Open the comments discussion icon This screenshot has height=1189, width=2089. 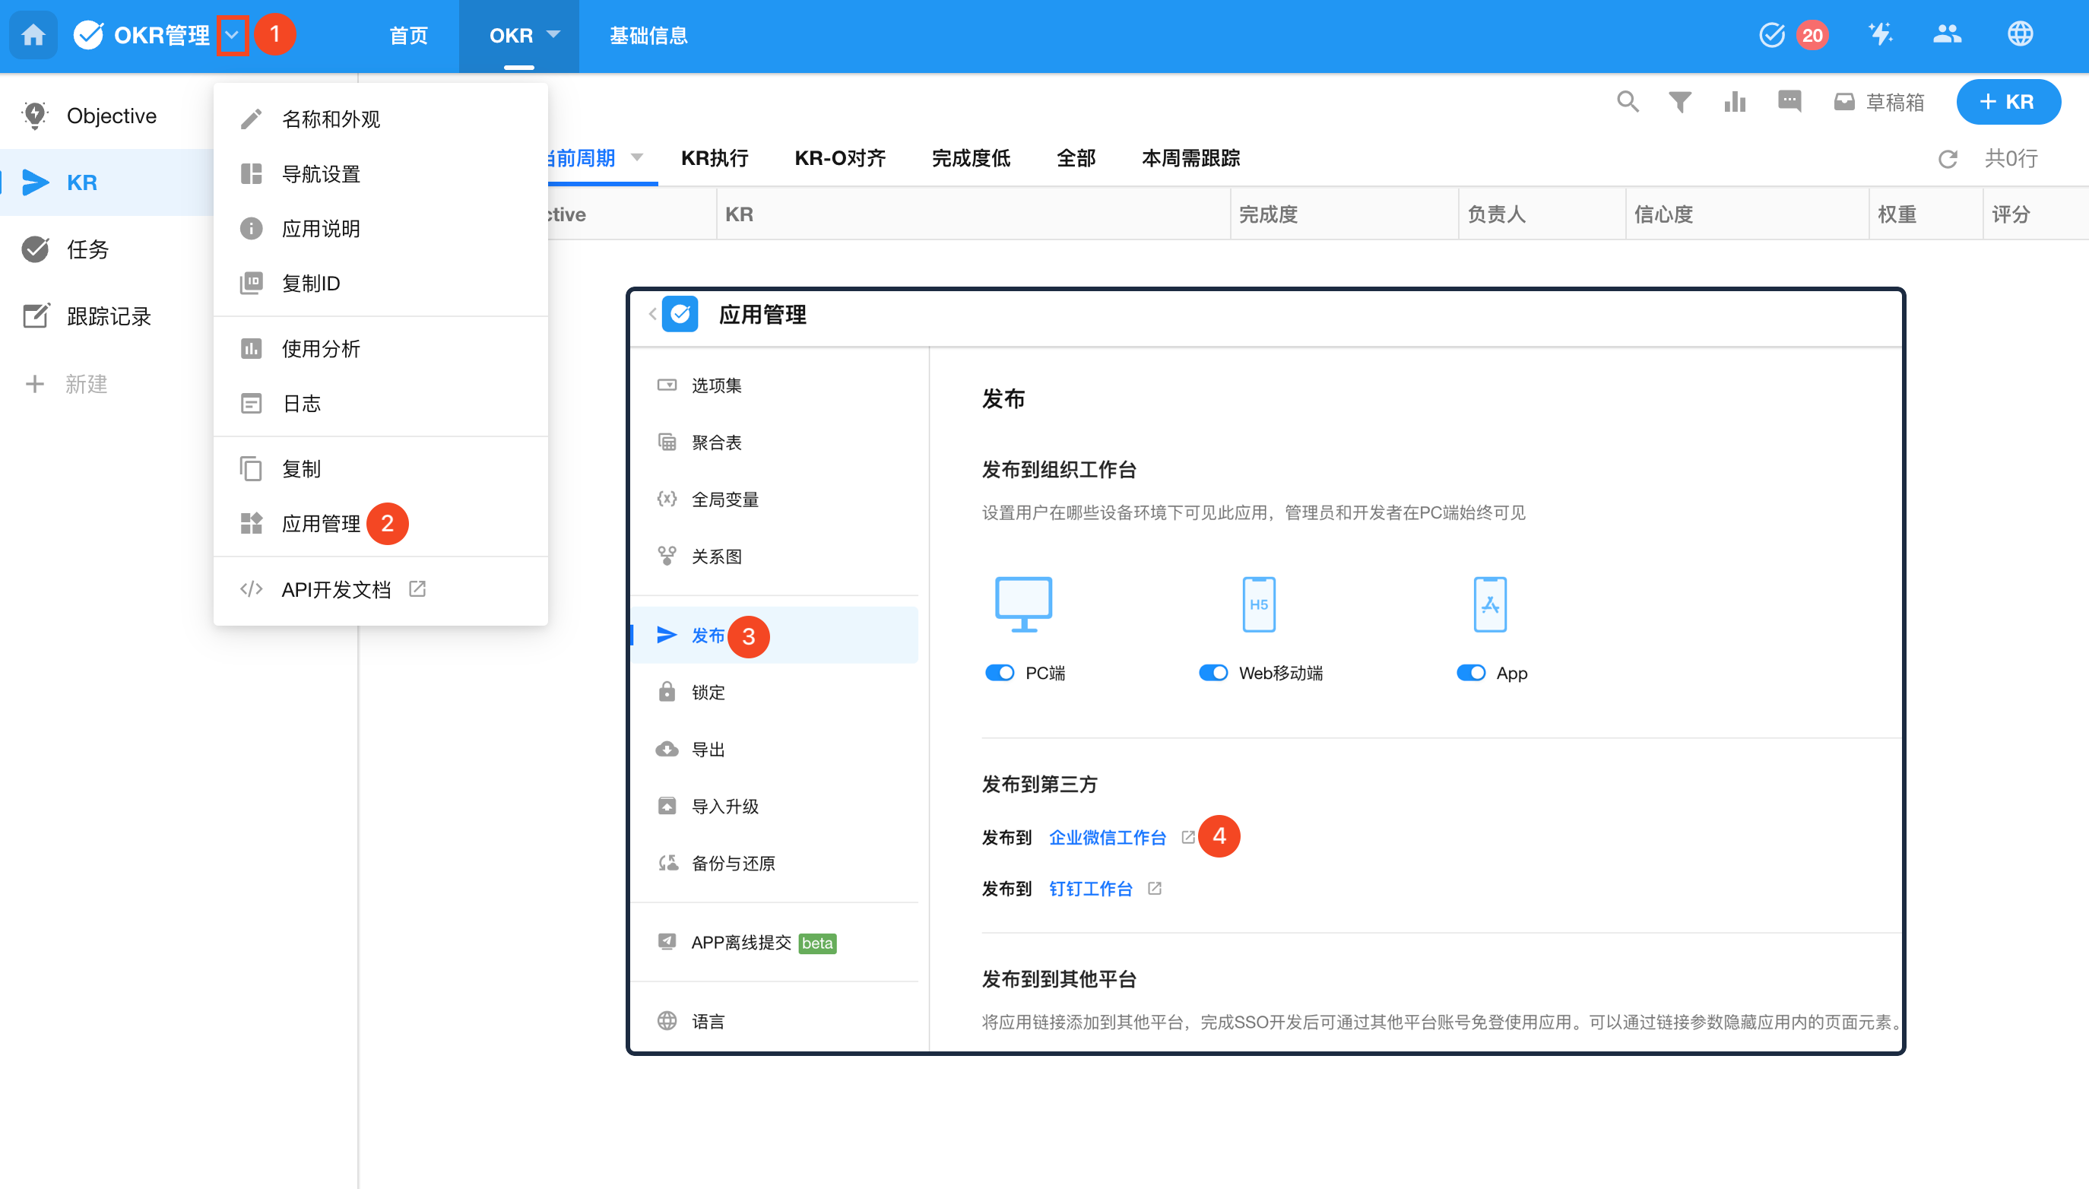tap(1789, 102)
